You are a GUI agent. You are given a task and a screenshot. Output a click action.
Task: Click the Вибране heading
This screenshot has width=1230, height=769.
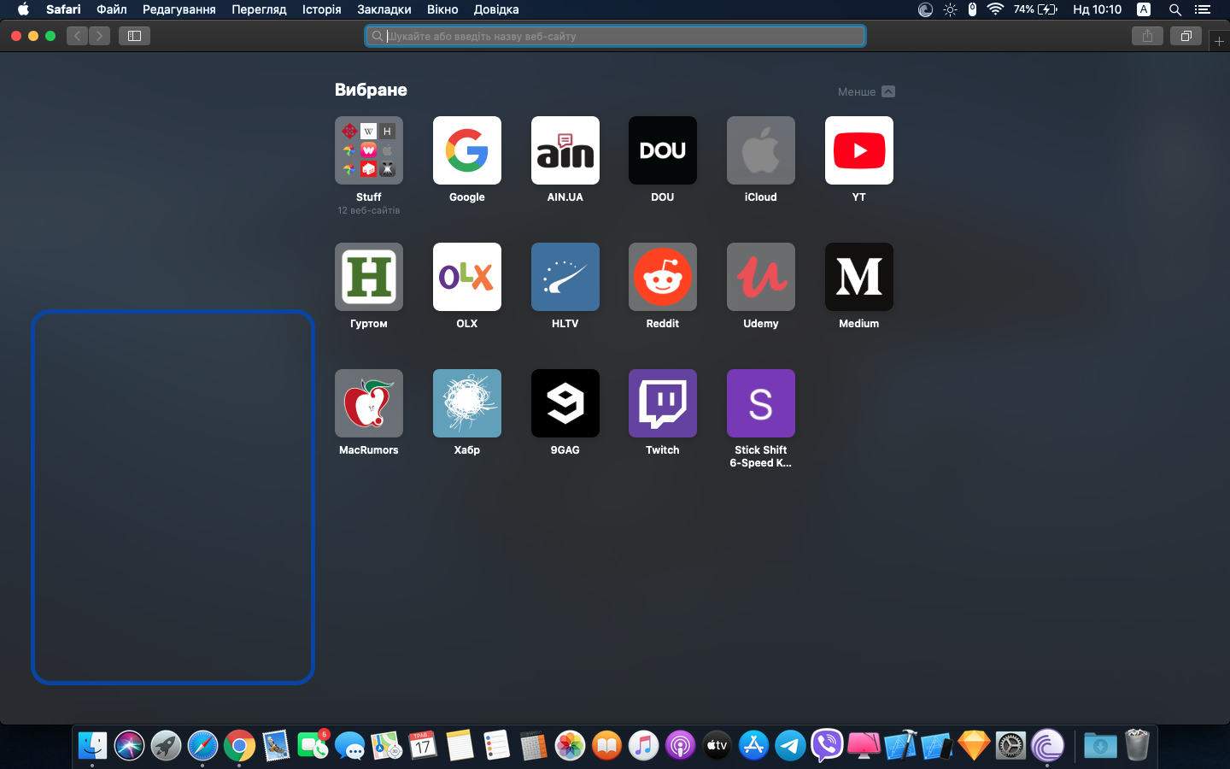[x=371, y=90]
